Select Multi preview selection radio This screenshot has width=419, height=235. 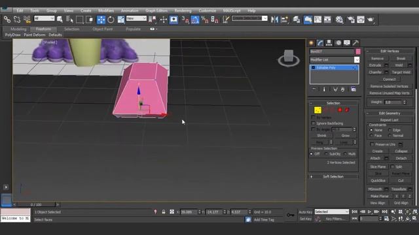pyautogui.click(x=345, y=154)
